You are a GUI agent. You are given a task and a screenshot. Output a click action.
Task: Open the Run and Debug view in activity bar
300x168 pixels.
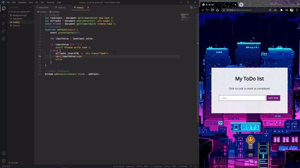coord(4,31)
